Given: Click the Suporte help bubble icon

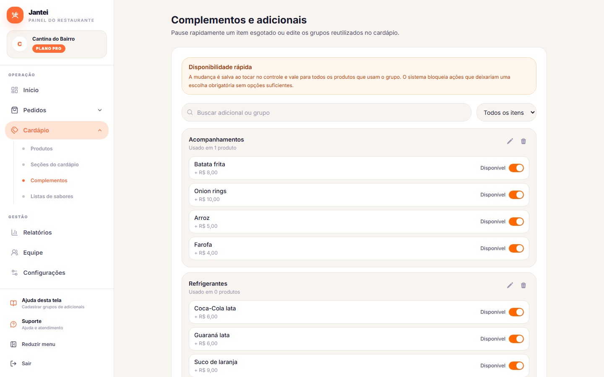Looking at the screenshot, I should coord(13,324).
